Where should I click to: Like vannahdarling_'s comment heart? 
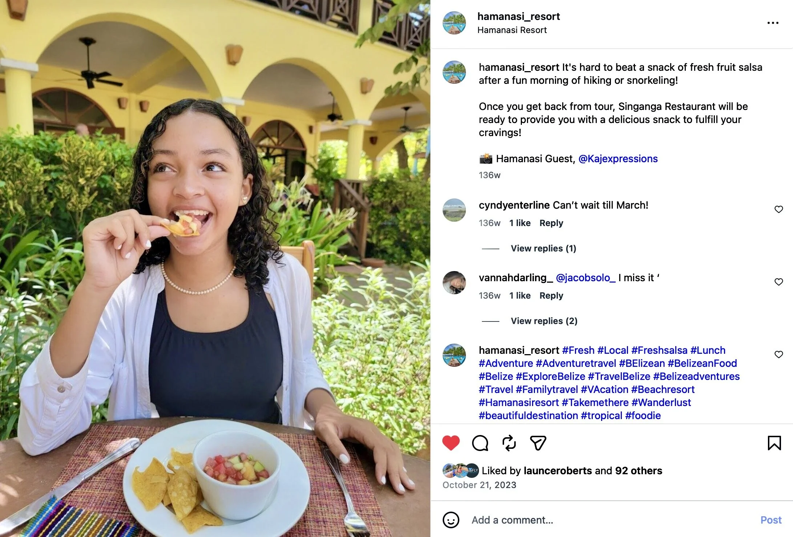[778, 282]
